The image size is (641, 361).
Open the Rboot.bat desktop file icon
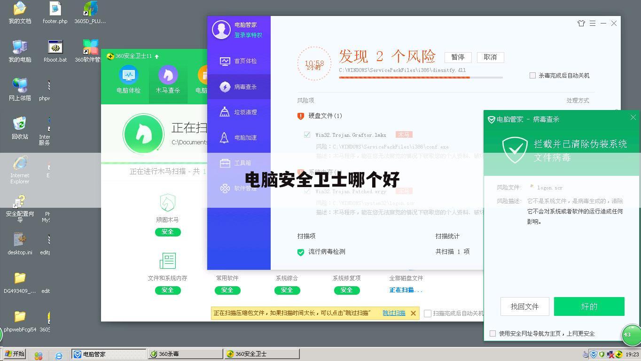55,47
